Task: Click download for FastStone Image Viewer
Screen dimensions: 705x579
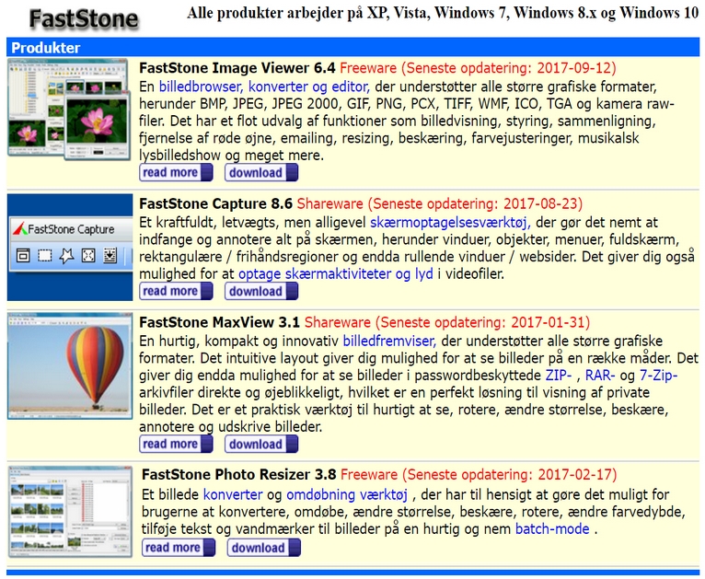Action: (x=261, y=173)
